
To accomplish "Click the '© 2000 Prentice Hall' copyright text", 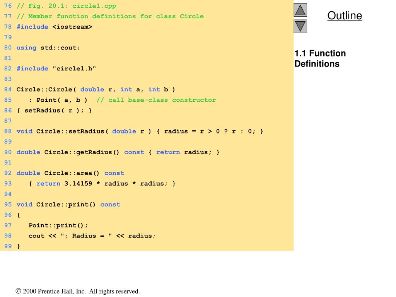I will pyautogui.click(x=77, y=291).
